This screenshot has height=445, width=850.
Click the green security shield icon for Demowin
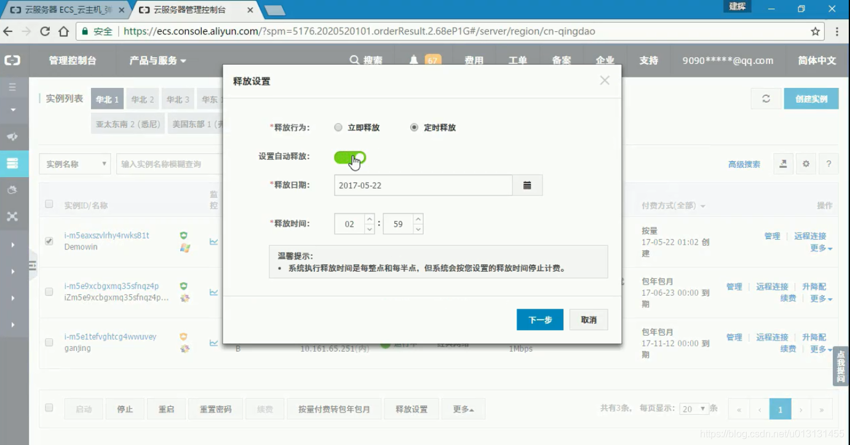(183, 235)
